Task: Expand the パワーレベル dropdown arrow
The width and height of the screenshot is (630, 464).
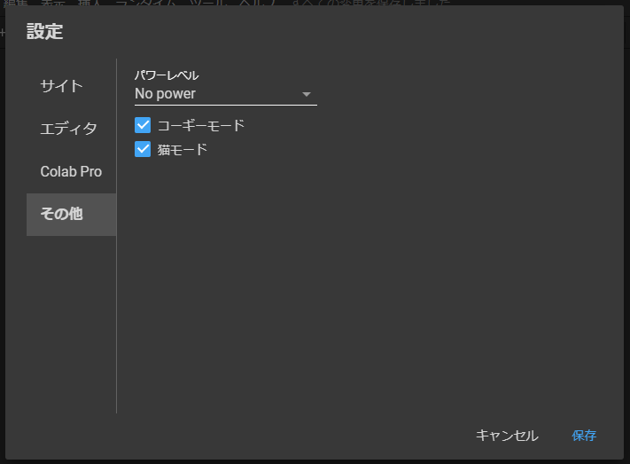Action: [307, 94]
